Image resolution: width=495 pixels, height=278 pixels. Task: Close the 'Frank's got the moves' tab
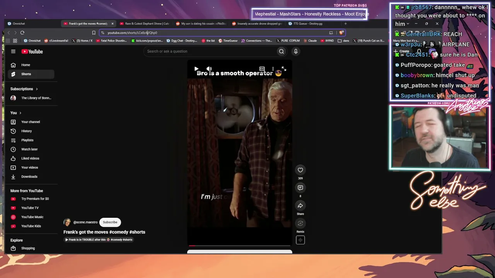pyautogui.click(x=113, y=24)
